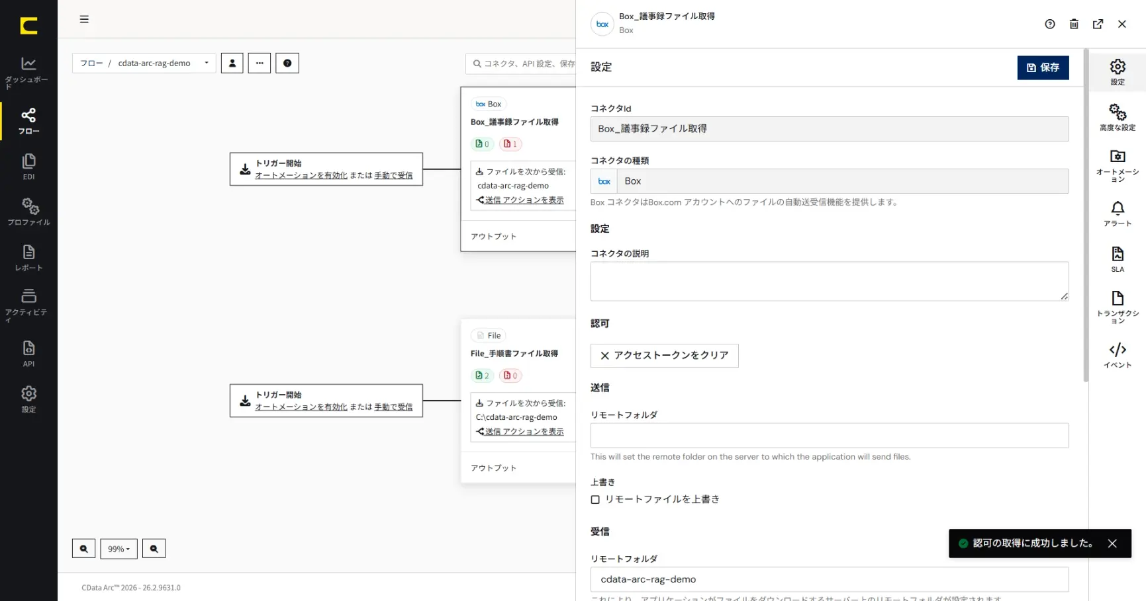Open the left sidebar 設定 gear
This screenshot has width=1146, height=601.
(x=28, y=399)
